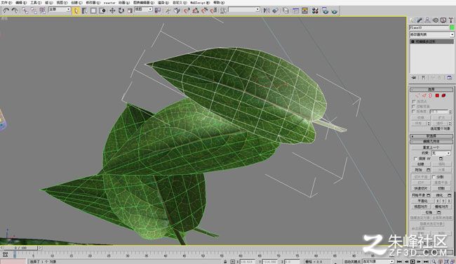This screenshot has width=456, height=264.
Task: Tick the By Vertex checkbox under Selection
Action: pyautogui.click(x=413, y=101)
